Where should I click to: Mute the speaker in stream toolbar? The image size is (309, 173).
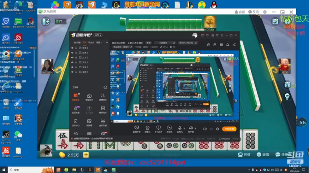pos(190,129)
